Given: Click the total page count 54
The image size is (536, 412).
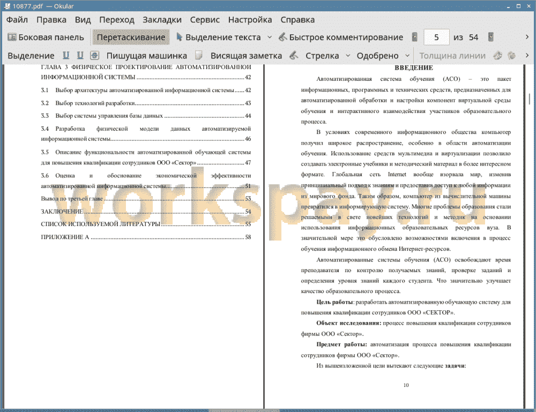Looking at the screenshot, I should pos(473,38).
